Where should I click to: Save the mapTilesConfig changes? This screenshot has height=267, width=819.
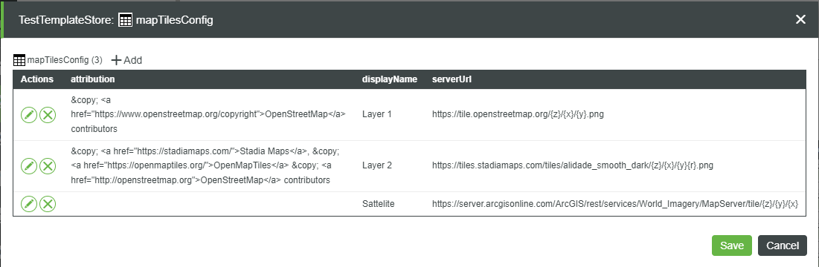(x=731, y=245)
